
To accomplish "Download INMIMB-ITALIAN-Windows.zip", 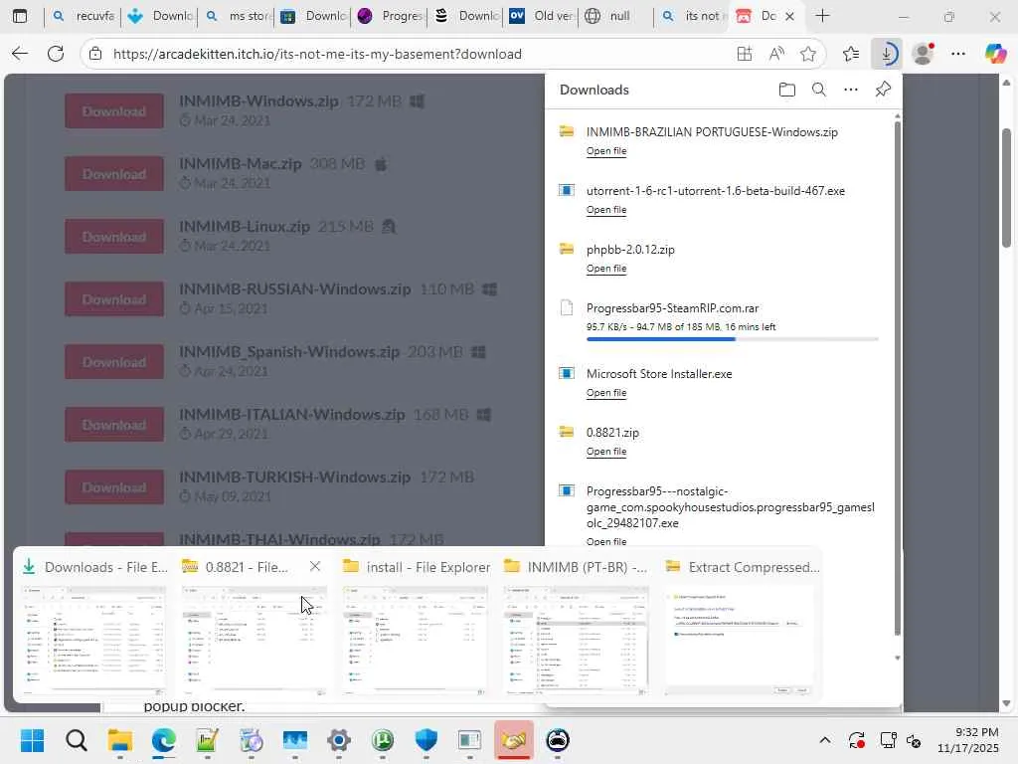I will pos(114,425).
